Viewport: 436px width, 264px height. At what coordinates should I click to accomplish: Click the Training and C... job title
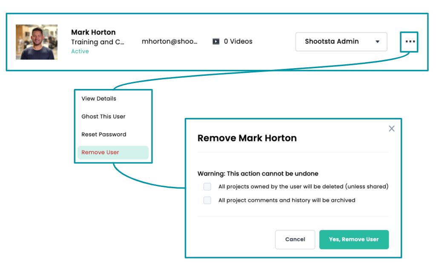[x=98, y=42]
